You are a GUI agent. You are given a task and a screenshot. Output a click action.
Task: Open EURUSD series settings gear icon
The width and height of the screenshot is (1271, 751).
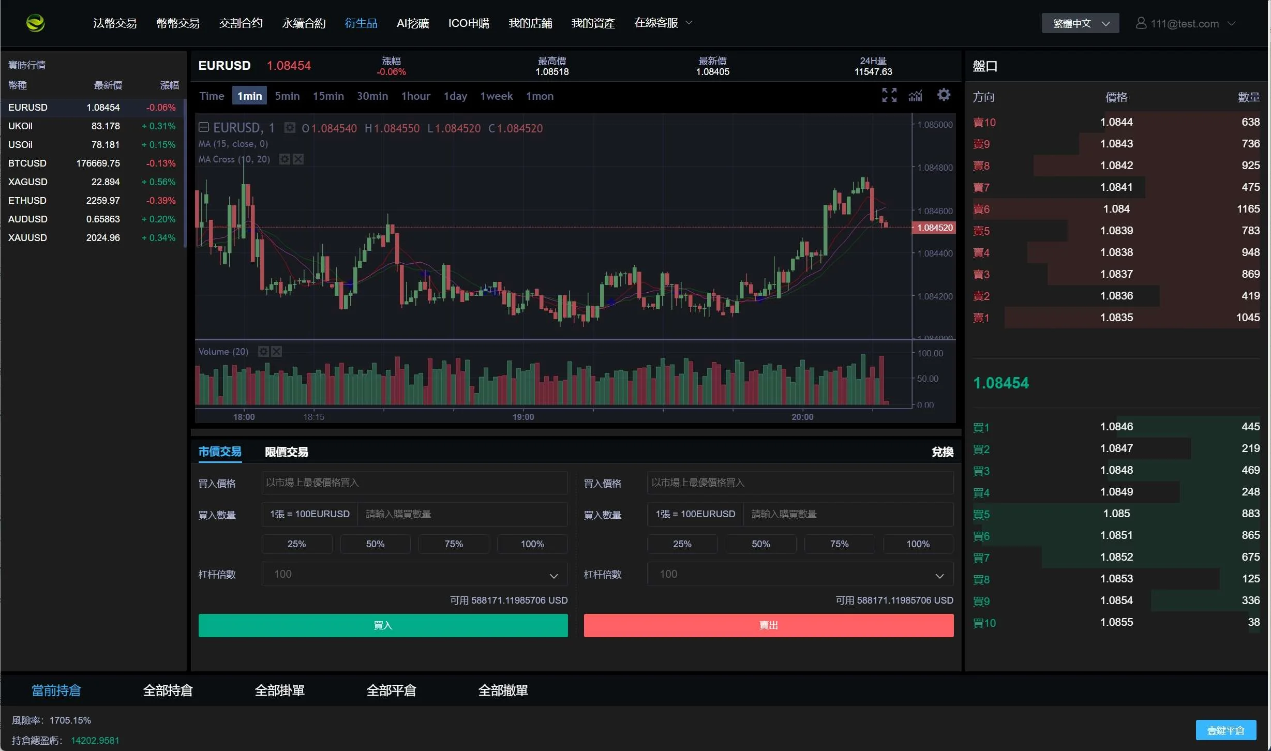290,128
